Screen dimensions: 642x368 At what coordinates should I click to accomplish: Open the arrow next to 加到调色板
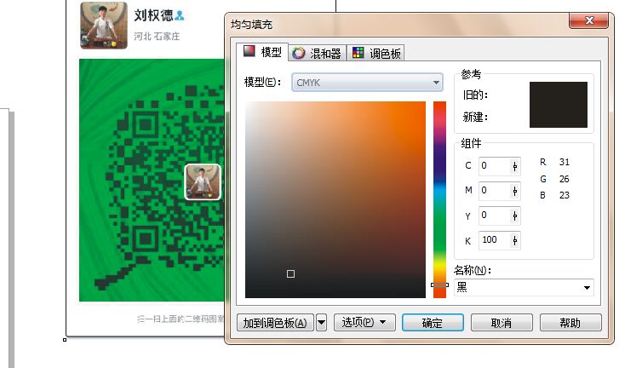[321, 323]
